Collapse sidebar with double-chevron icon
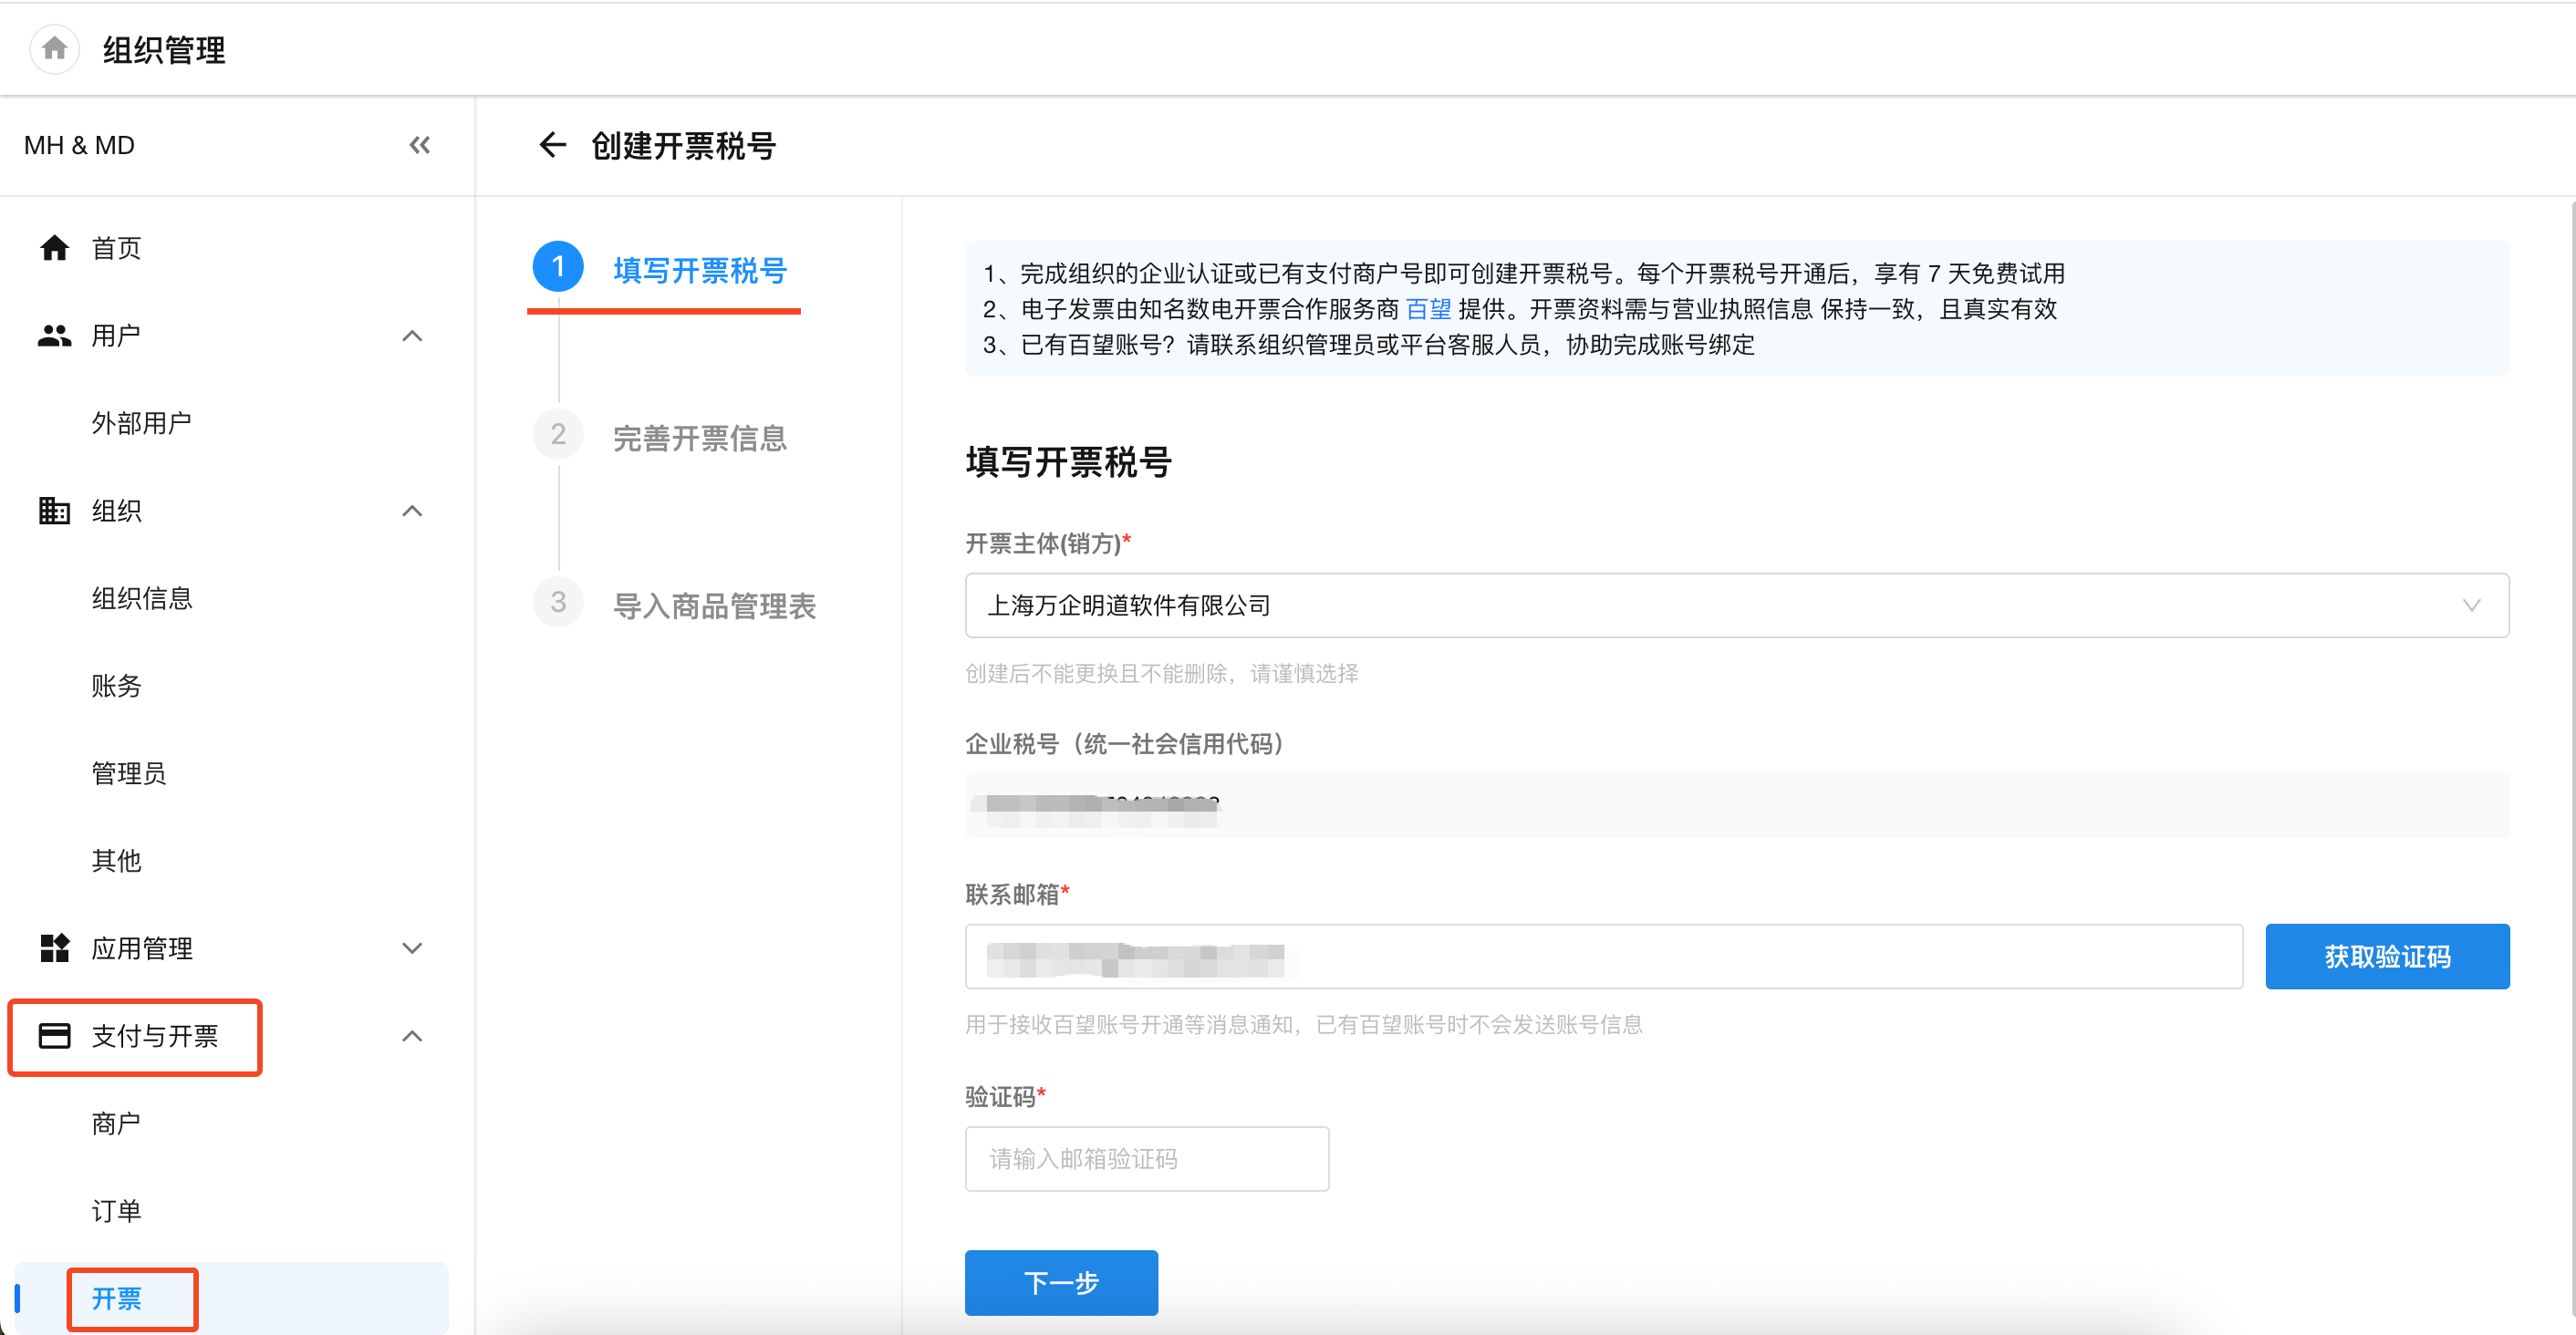 point(419,145)
